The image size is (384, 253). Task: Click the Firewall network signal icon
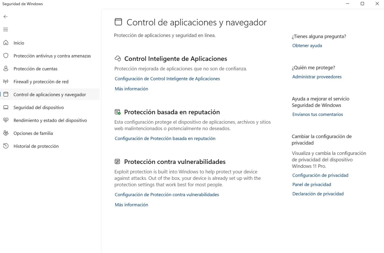[6, 82]
